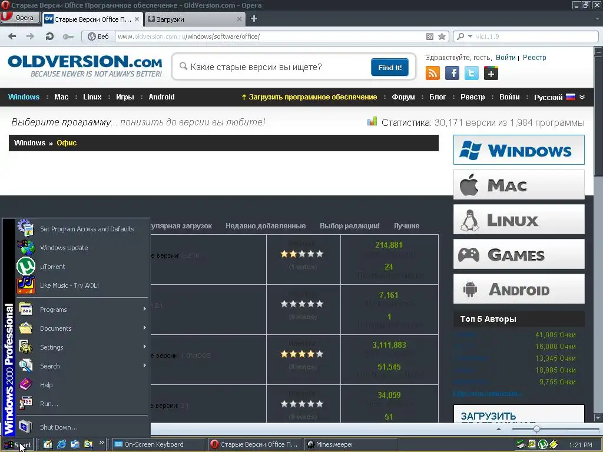
Task: Open the Mac category banner
Action: (519, 185)
